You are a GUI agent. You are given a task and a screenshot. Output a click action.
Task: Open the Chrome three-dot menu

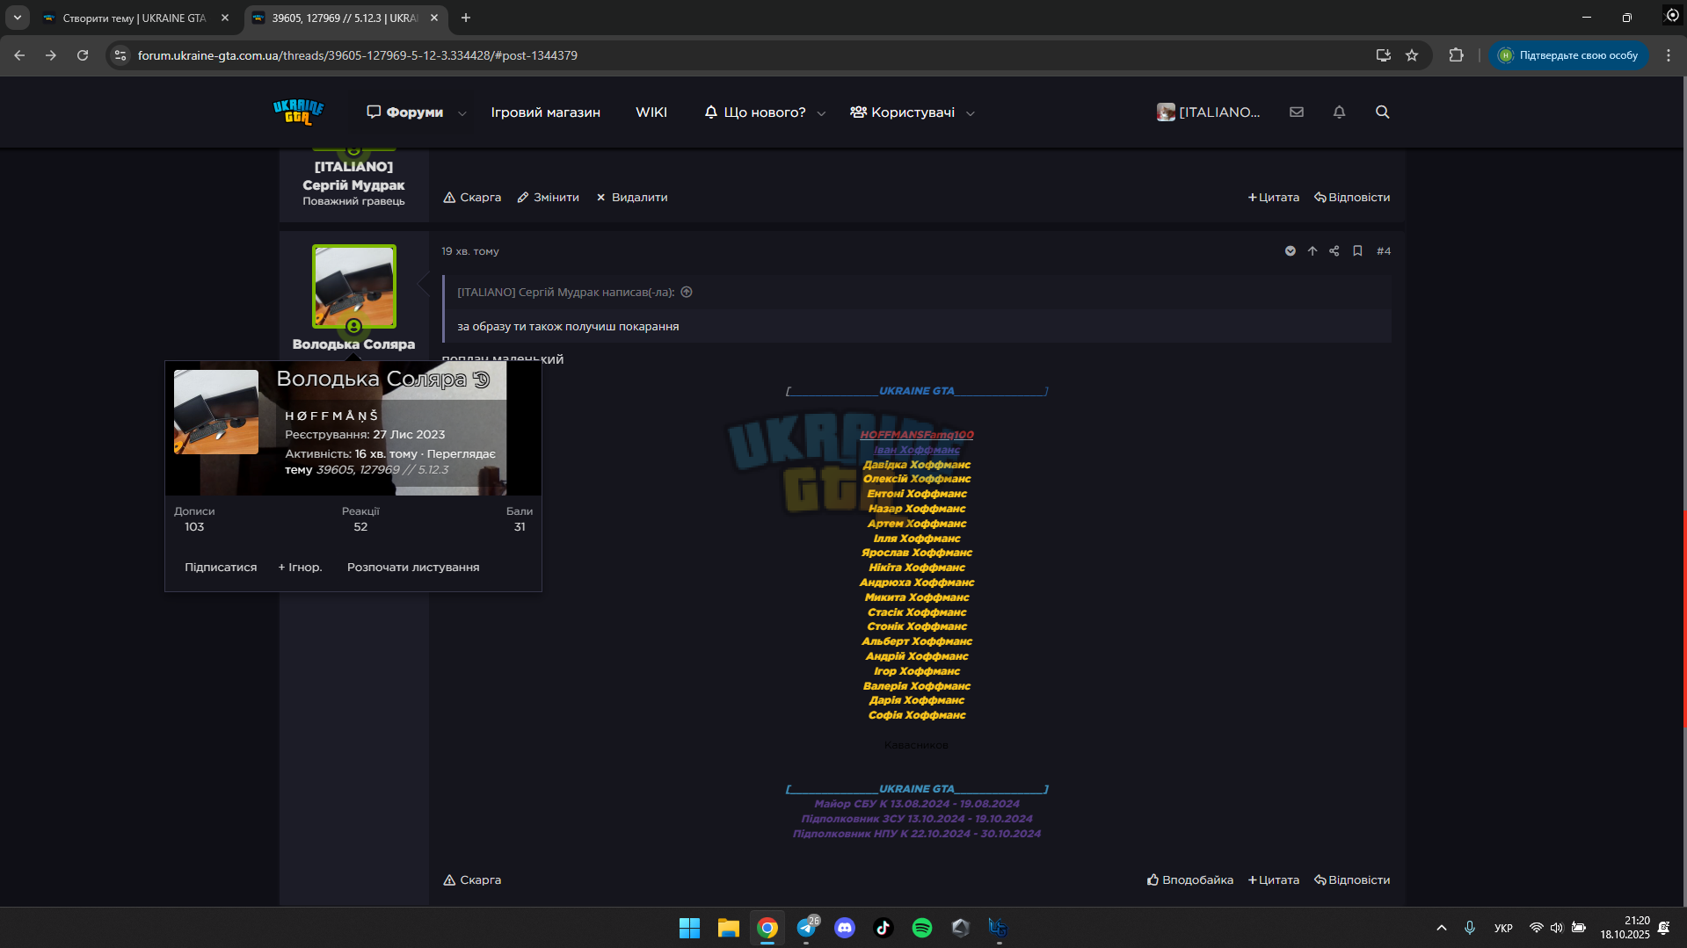click(1669, 55)
